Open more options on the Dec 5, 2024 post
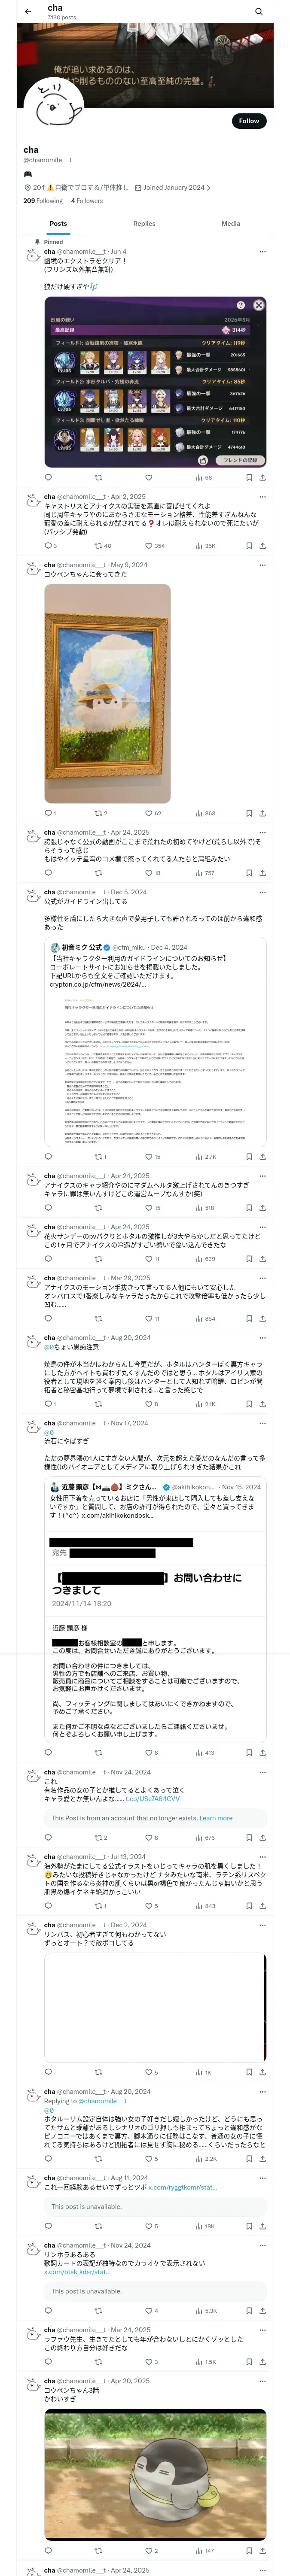 (263, 892)
